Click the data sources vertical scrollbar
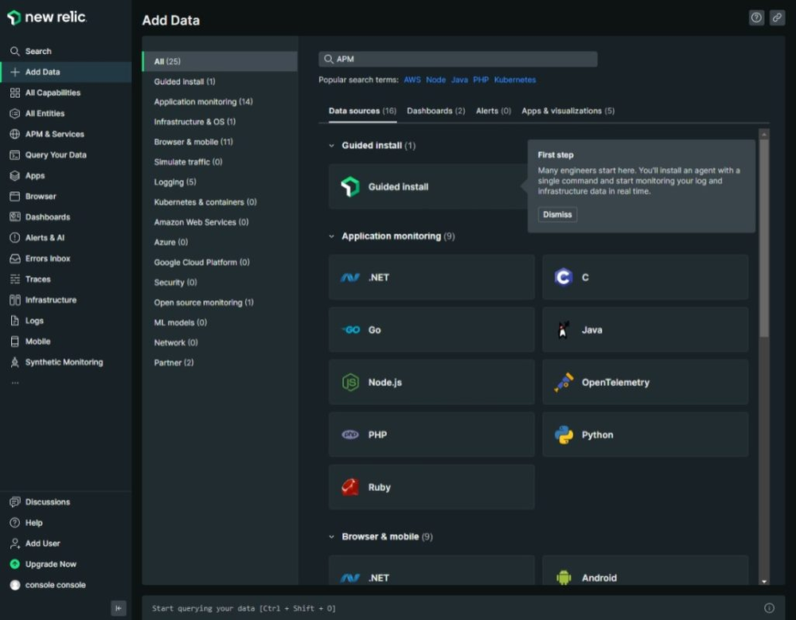This screenshot has height=620, width=796. pos(764,239)
